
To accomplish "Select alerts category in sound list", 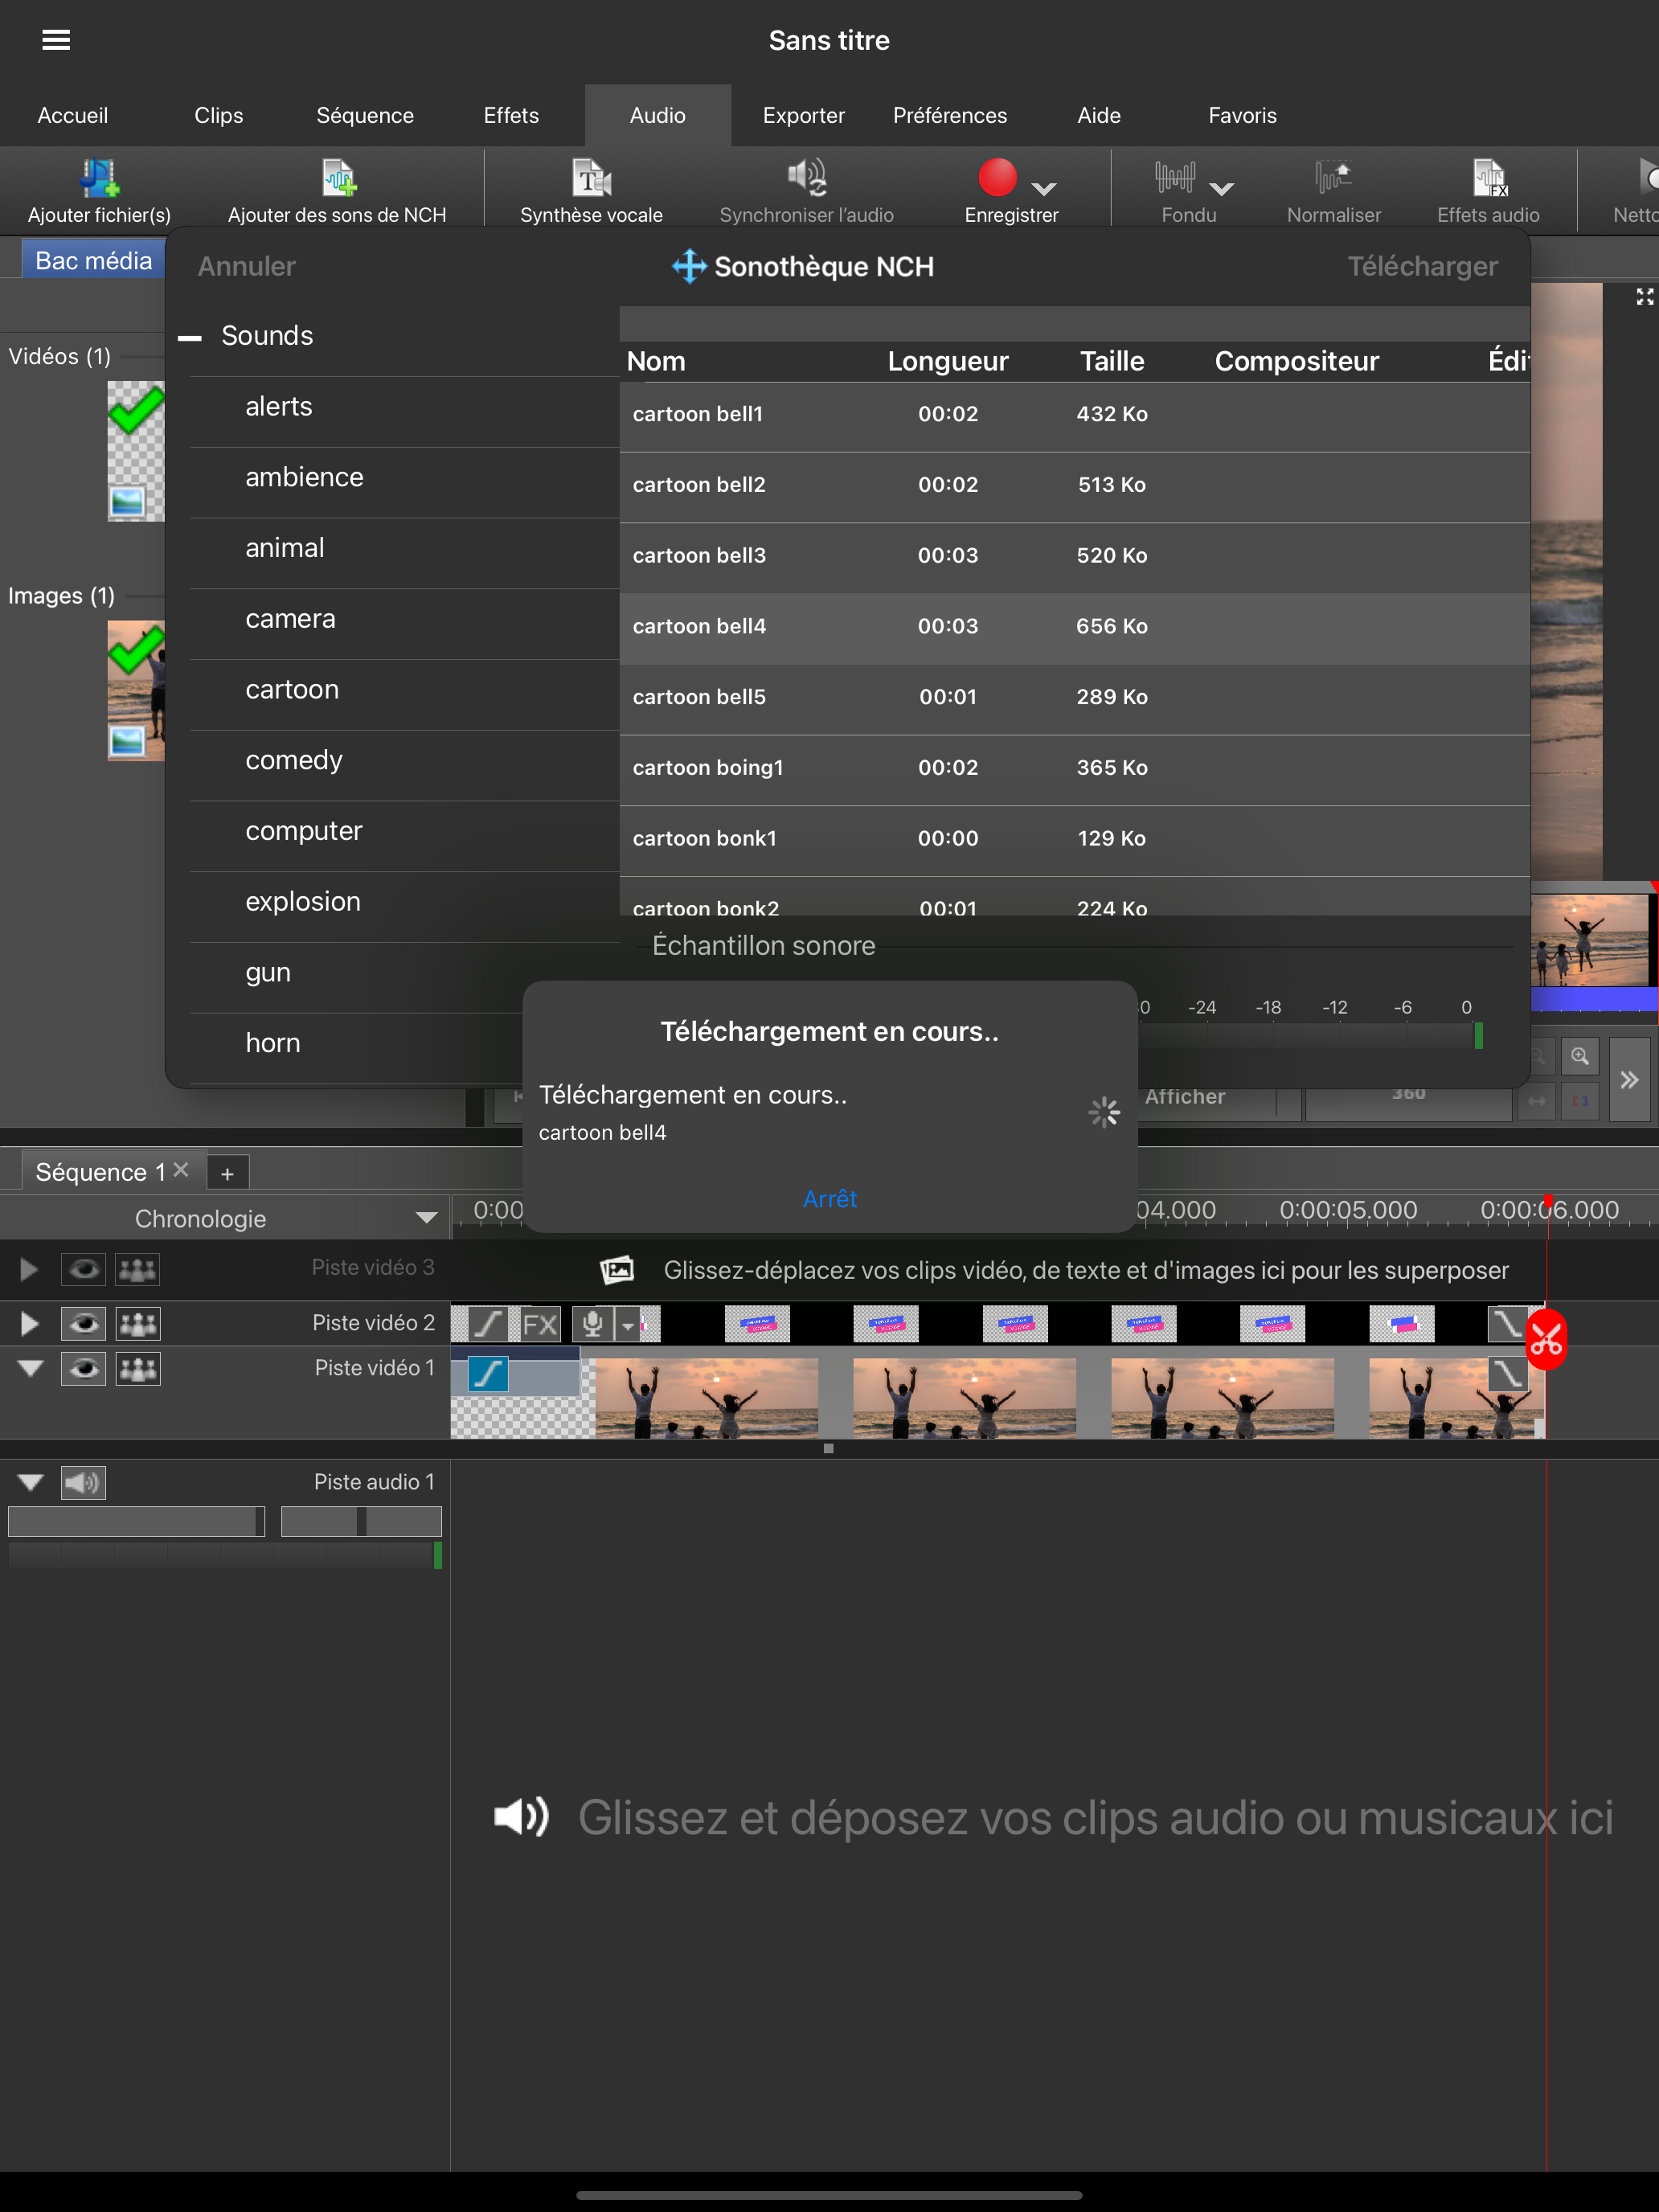I will pyautogui.click(x=404, y=407).
